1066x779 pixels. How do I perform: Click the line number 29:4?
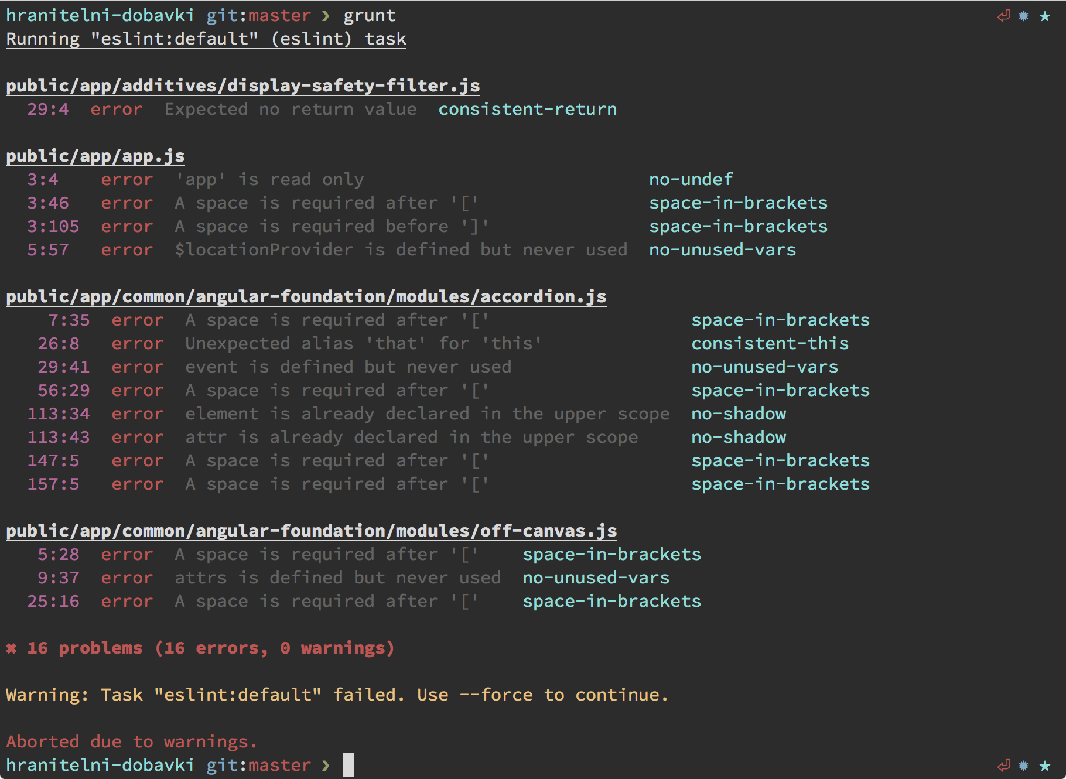48,110
